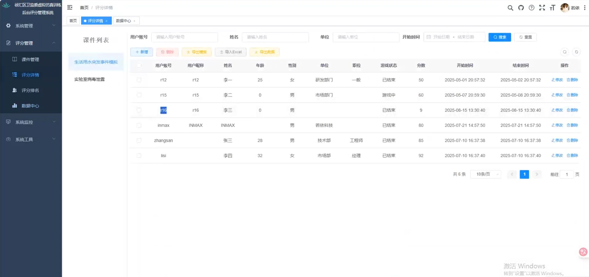Click the calendar icon in date range
Image resolution: width=589 pixels, height=277 pixels.
(429, 37)
